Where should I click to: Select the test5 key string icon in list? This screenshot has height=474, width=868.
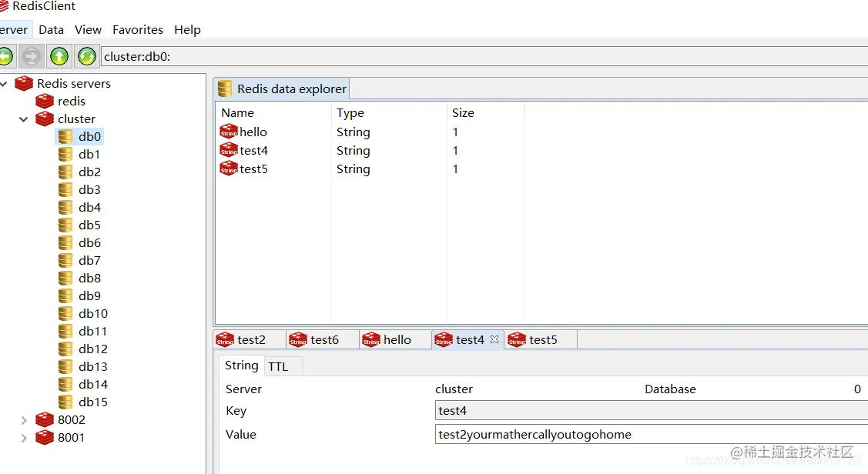(229, 169)
